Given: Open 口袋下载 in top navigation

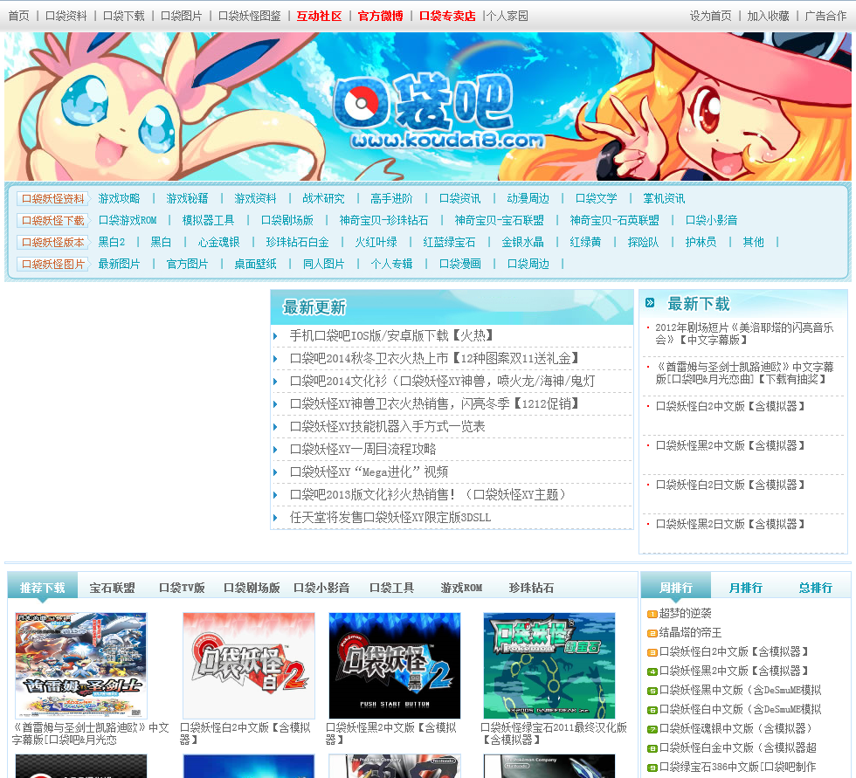Looking at the screenshot, I should (123, 16).
